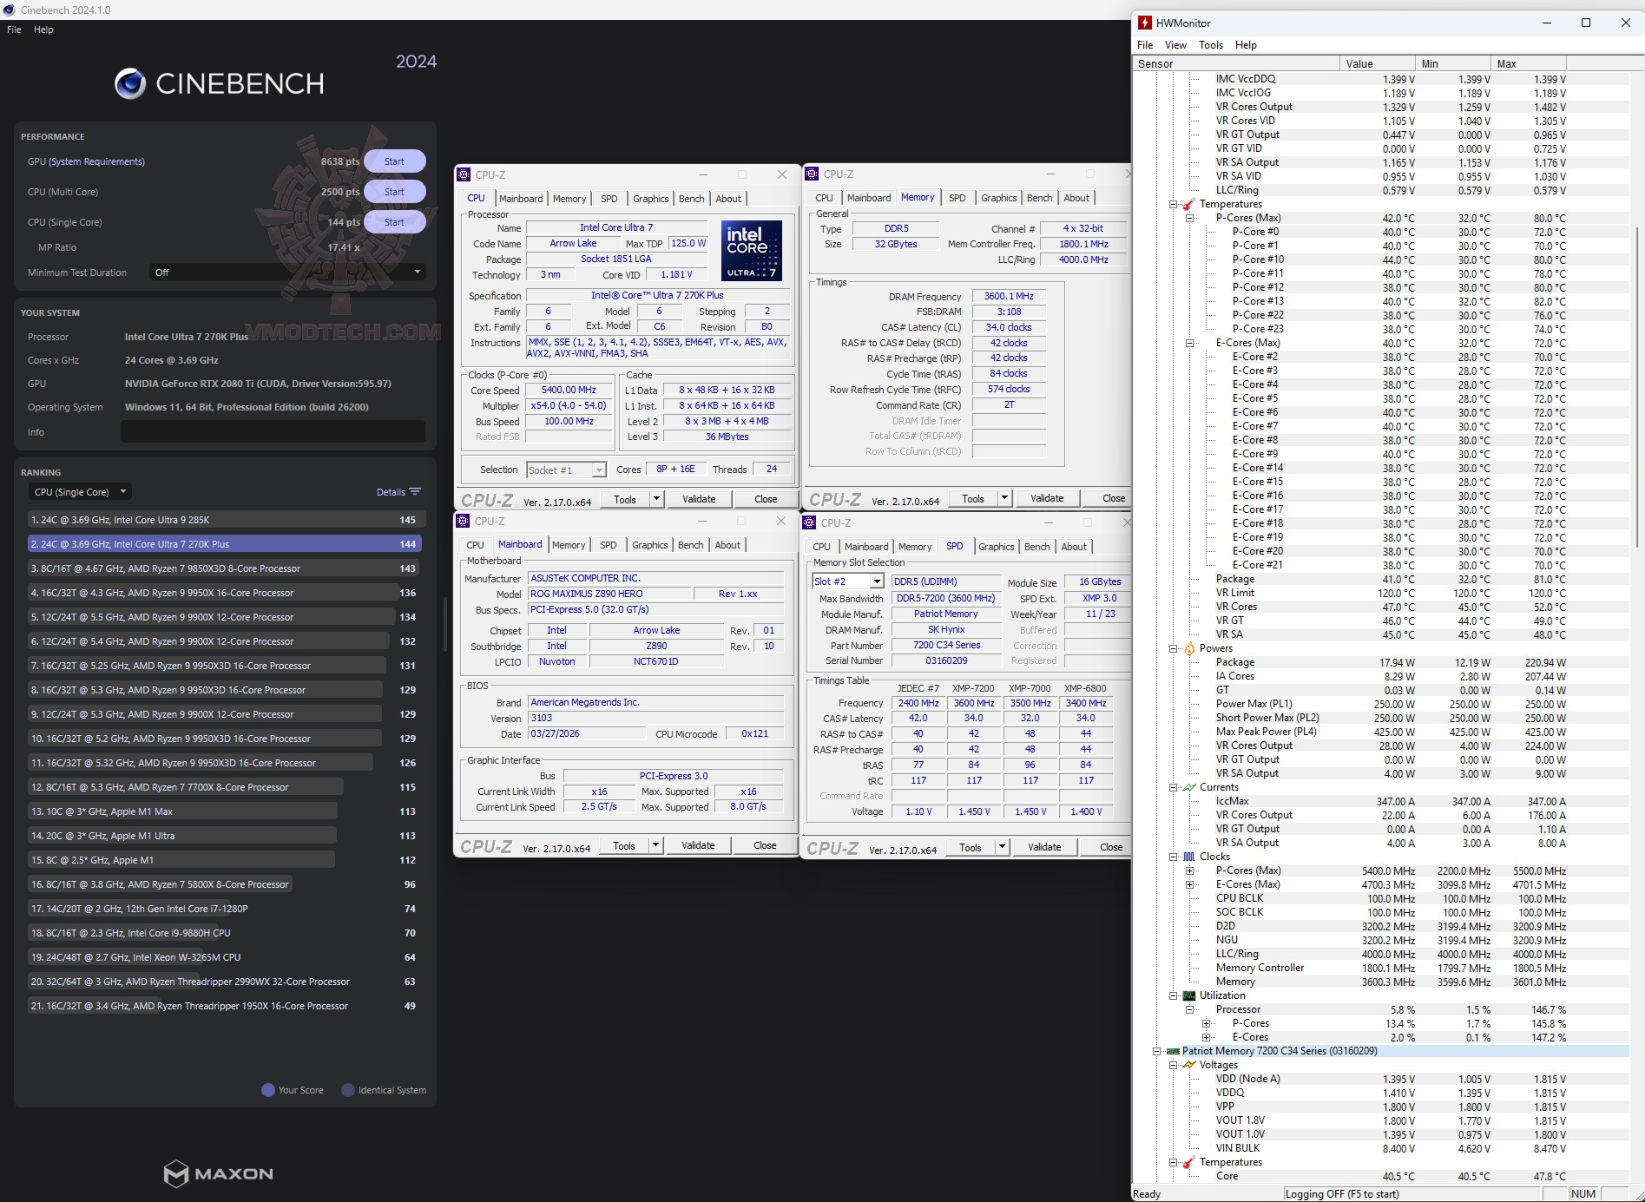The image size is (1645, 1202).
Task: Select the Short Power Max (PL2) row in HWMonitor
Action: 1382,718
